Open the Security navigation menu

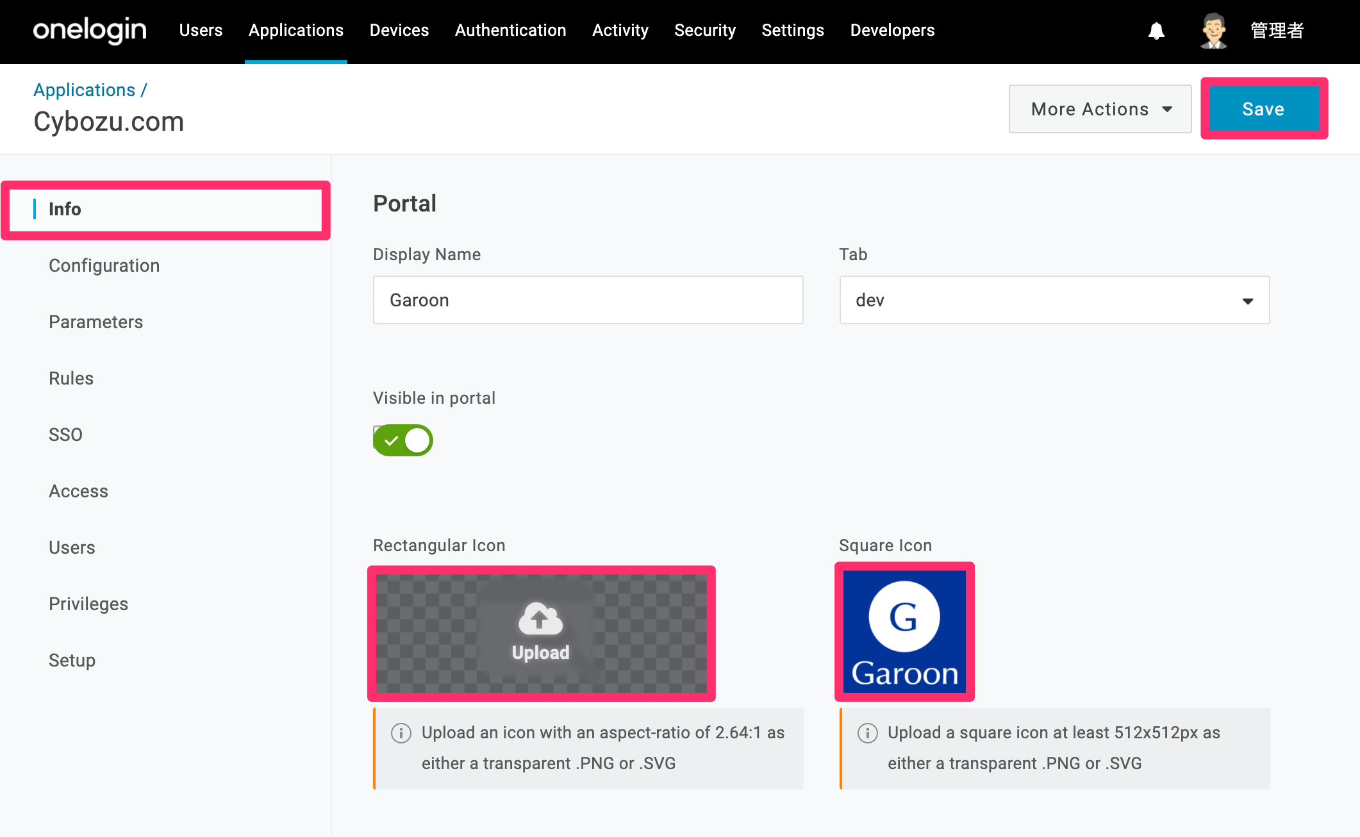click(x=705, y=30)
